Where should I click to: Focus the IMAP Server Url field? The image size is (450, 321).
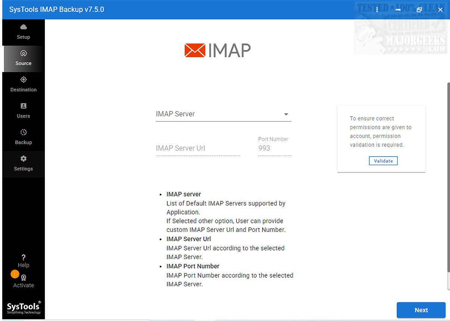[x=198, y=148]
